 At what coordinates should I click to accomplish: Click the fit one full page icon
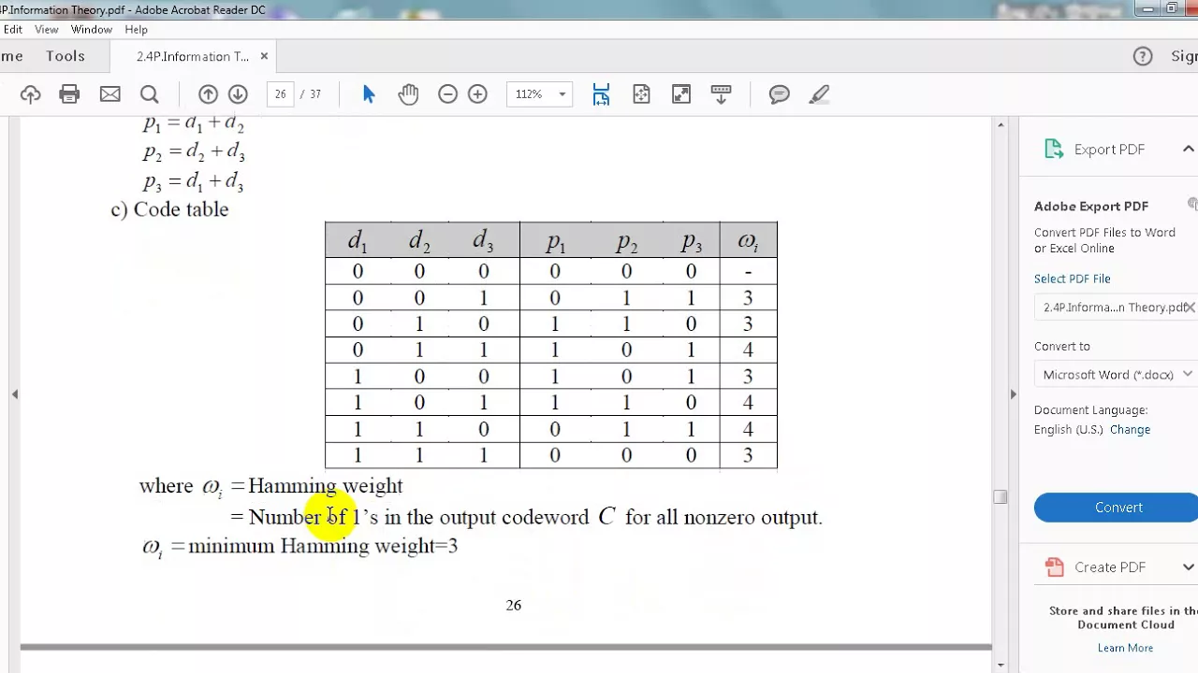pyautogui.click(x=641, y=94)
